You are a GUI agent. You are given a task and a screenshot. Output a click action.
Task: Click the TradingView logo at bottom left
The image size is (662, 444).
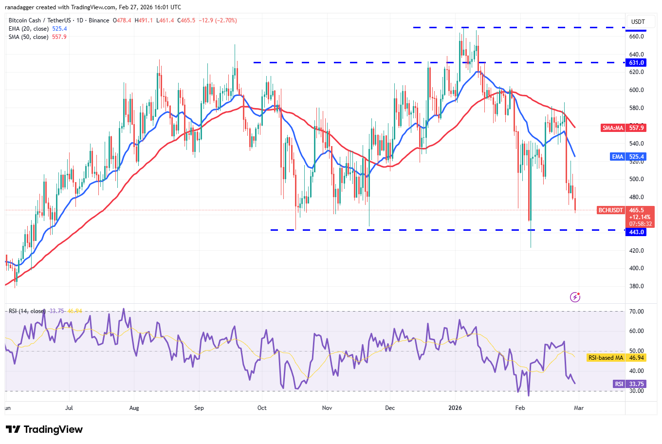44,429
